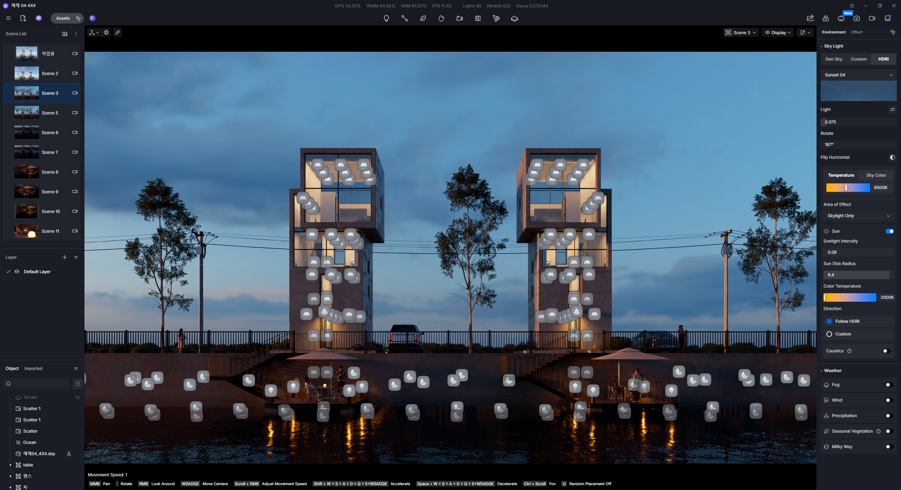The width and height of the screenshot is (901, 490).
Task: Open the photo camera render icon
Action: coord(856,18)
